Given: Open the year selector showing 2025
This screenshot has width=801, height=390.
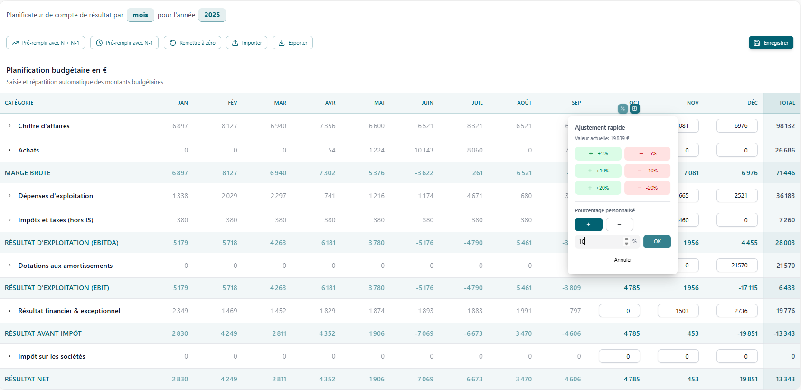Looking at the screenshot, I should coord(212,15).
